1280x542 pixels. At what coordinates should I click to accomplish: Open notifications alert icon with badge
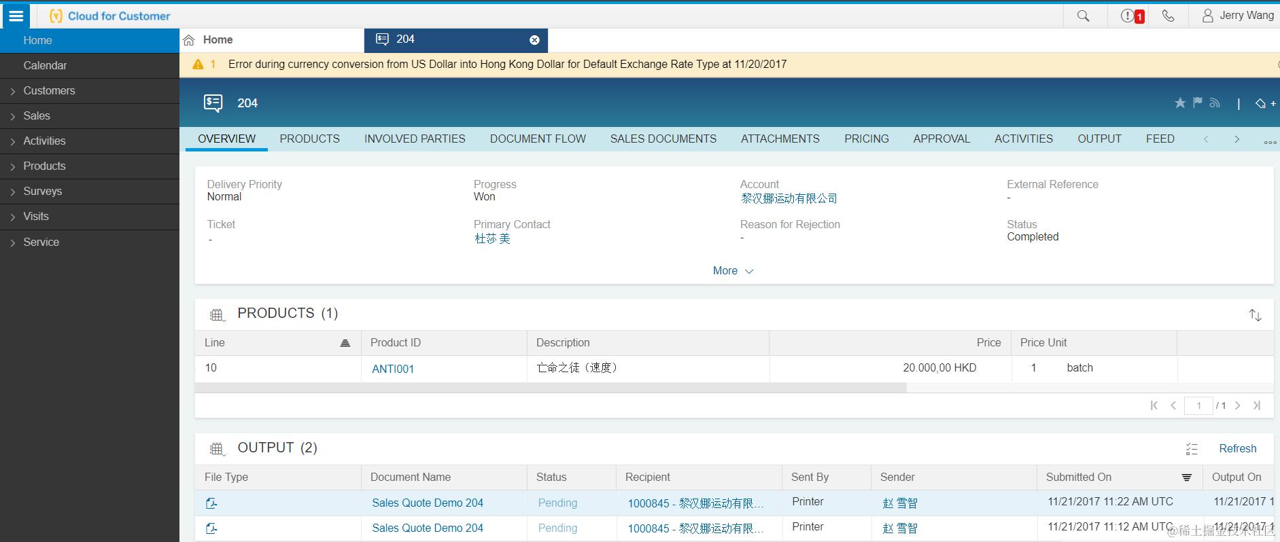pyautogui.click(x=1132, y=16)
